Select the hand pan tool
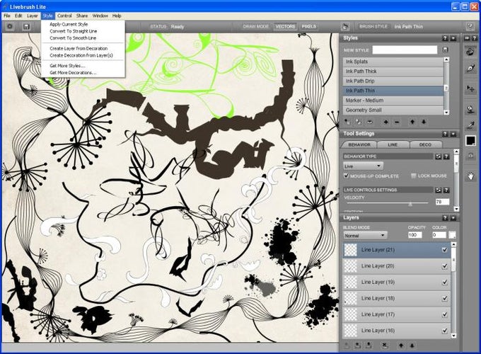Image resolution: width=481 pixels, height=354 pixels. [x=470, y=176]
